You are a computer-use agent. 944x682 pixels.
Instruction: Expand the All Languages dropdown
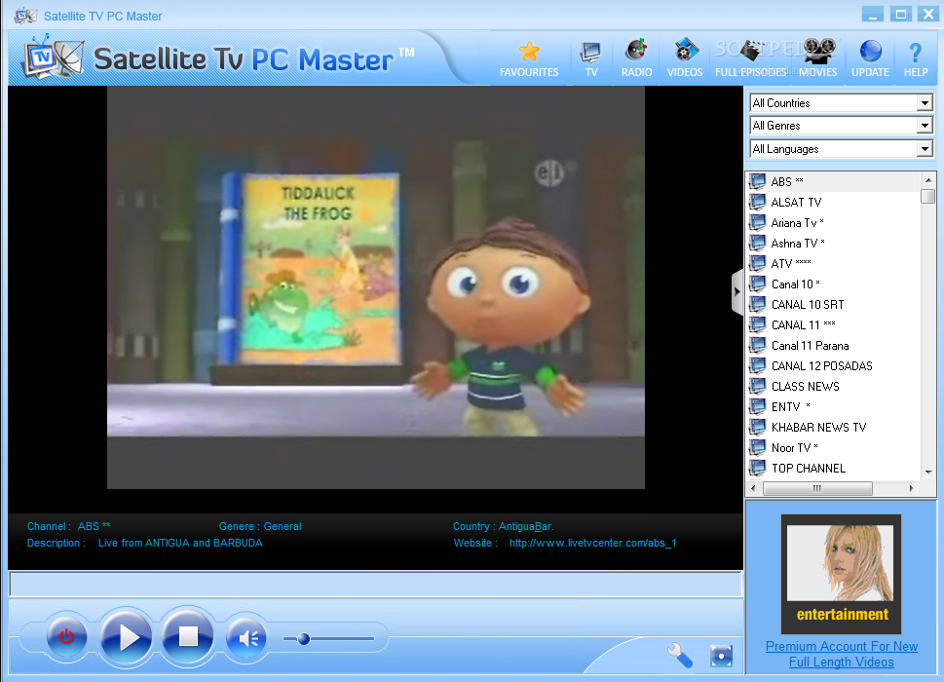pyautogui.click(x=925, y=149)
